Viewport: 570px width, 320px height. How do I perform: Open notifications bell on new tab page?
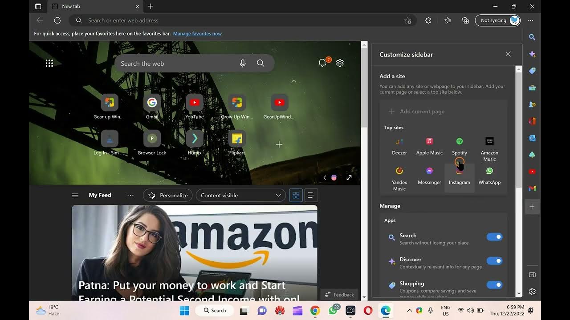click(322, 63)
